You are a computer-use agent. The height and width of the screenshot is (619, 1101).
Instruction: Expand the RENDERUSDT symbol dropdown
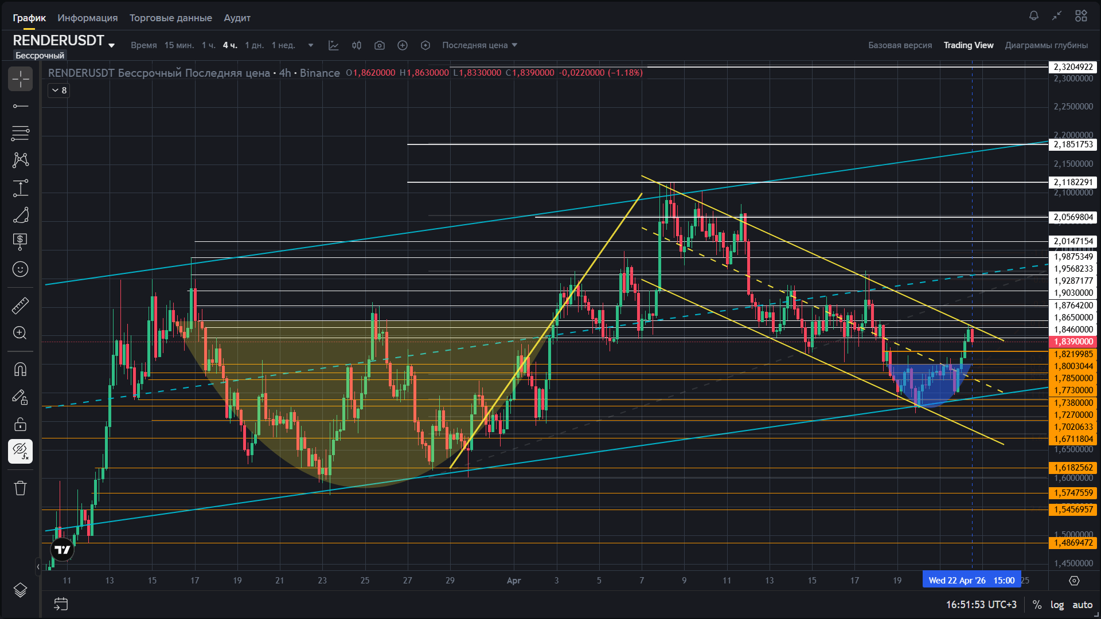(111, 45)
